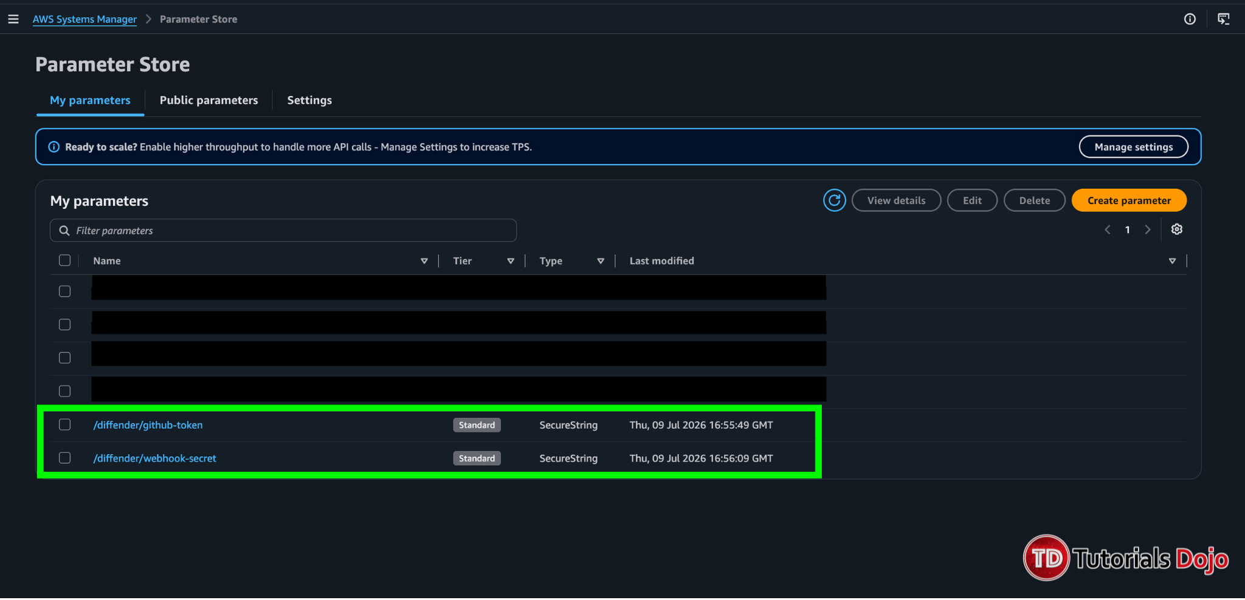Refresh the My parameters list

pos(834,200)
